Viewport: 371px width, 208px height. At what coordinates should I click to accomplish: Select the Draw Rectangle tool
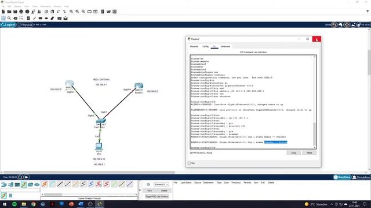[41, 18]
